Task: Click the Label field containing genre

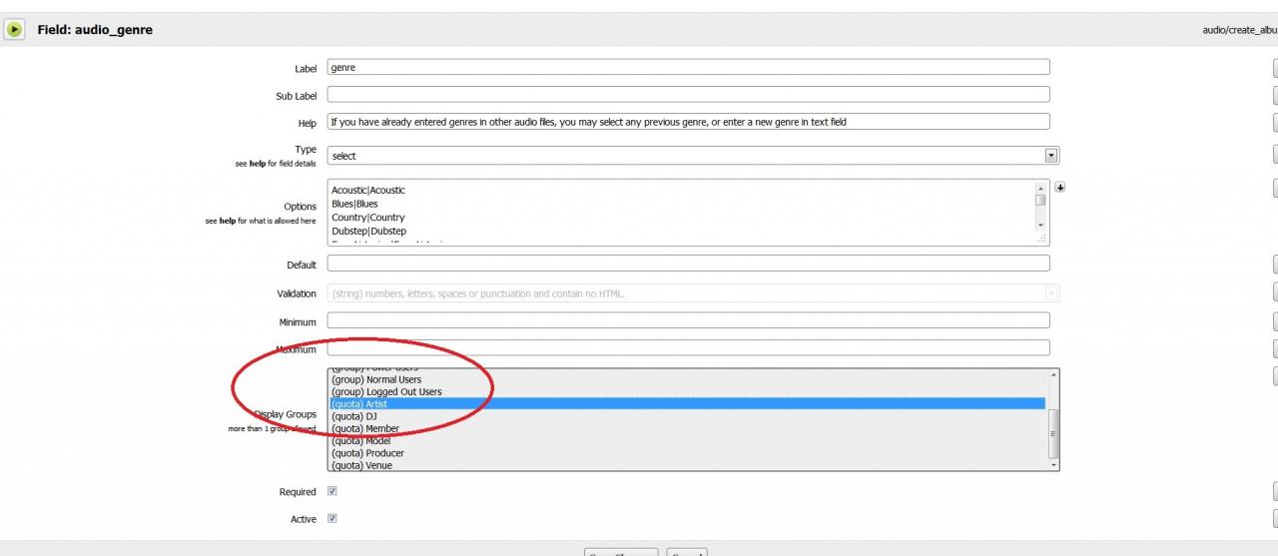Action: [x=689, y=67]
